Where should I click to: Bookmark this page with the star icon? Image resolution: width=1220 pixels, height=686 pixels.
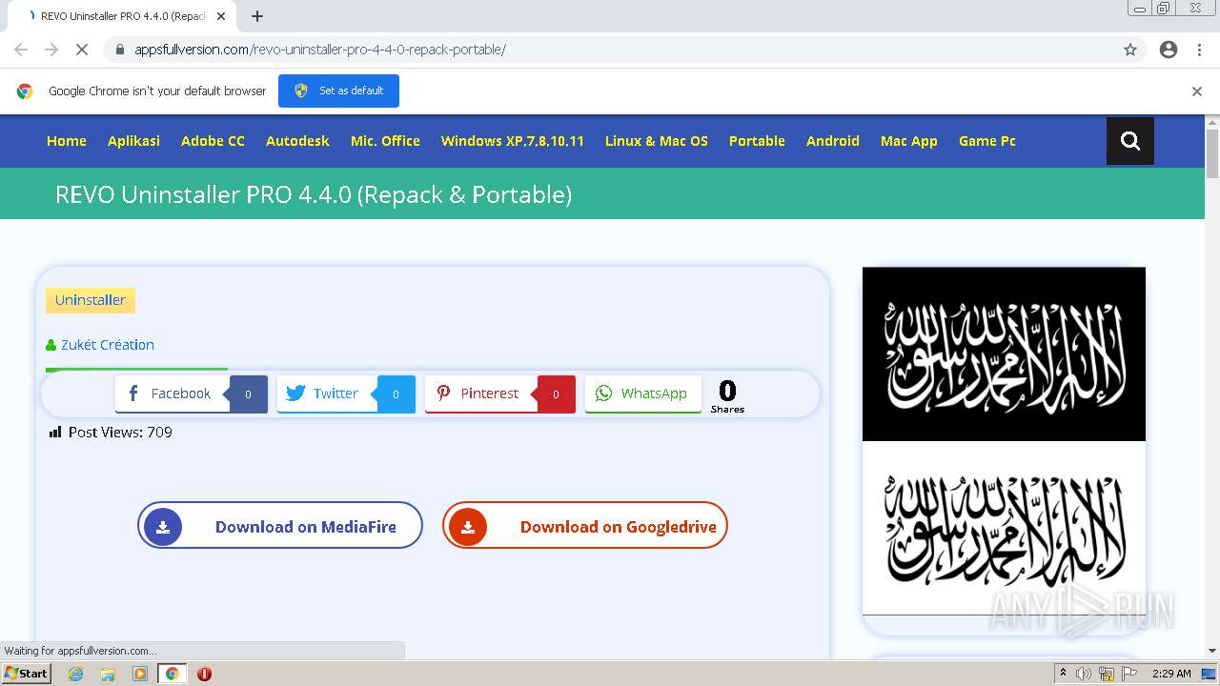point(1130,50)
